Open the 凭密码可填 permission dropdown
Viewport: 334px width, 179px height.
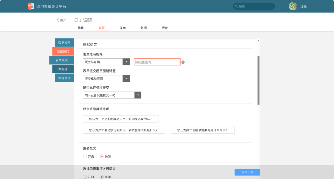coord(126,62)
